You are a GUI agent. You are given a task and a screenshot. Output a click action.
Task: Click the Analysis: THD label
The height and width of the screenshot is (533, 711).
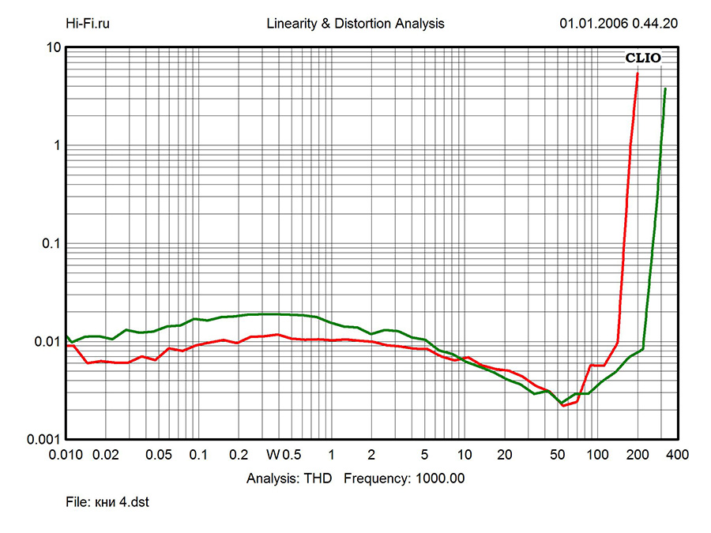[290, 479]
